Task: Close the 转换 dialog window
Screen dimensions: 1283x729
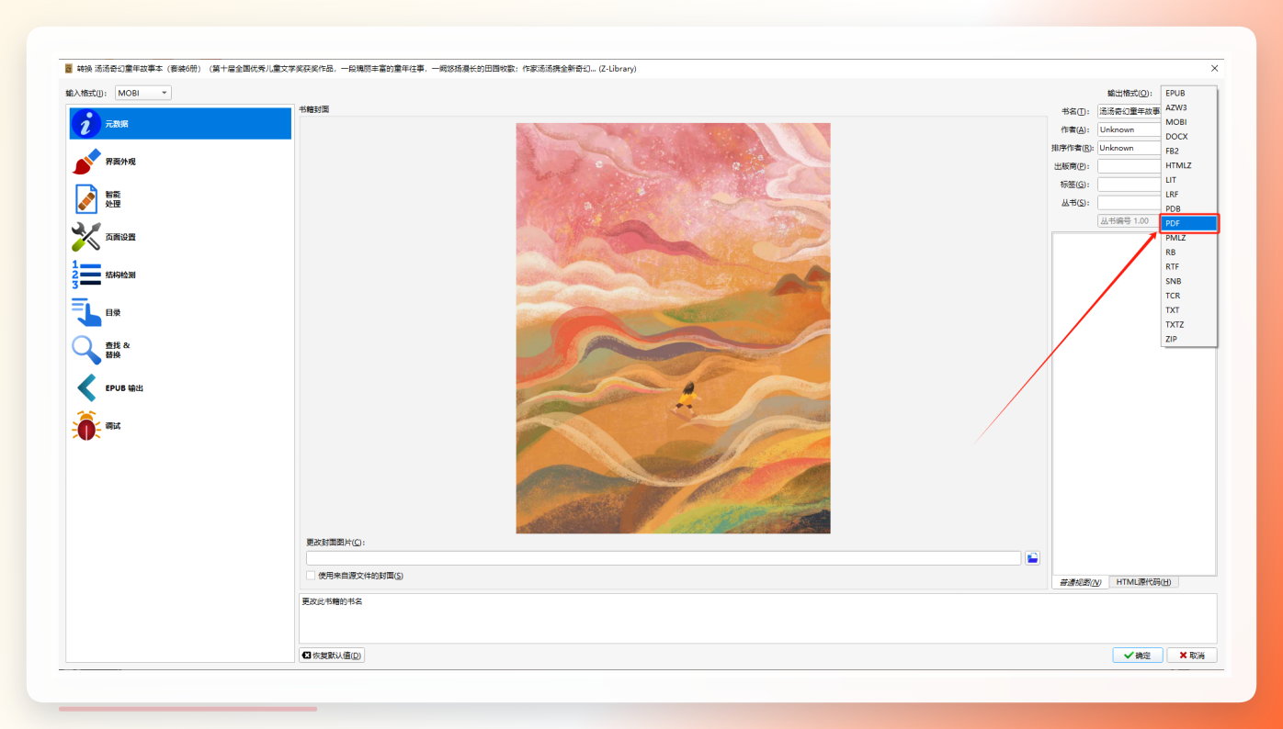Action: coord(1214,68)
